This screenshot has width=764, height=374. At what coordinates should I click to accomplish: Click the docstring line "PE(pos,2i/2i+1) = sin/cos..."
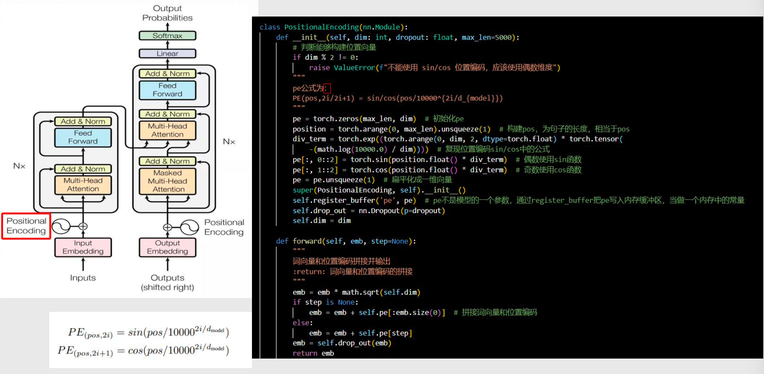[397, 98]
